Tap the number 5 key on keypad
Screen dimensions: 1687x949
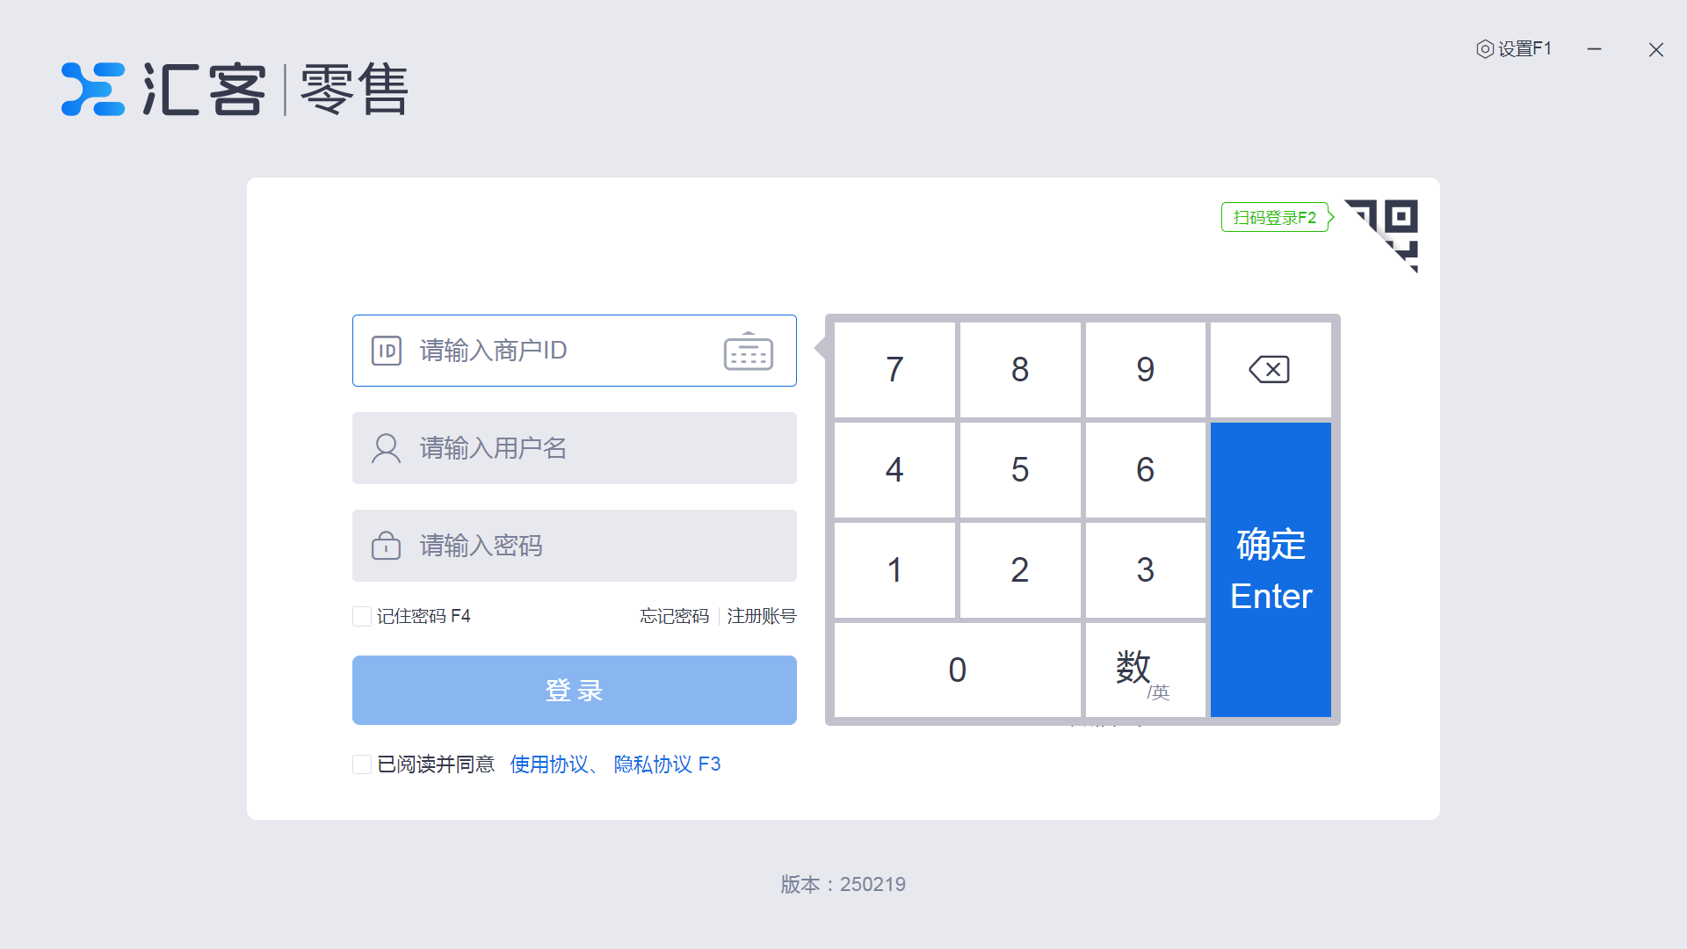pyautogui.click(x=1020, y=470)
